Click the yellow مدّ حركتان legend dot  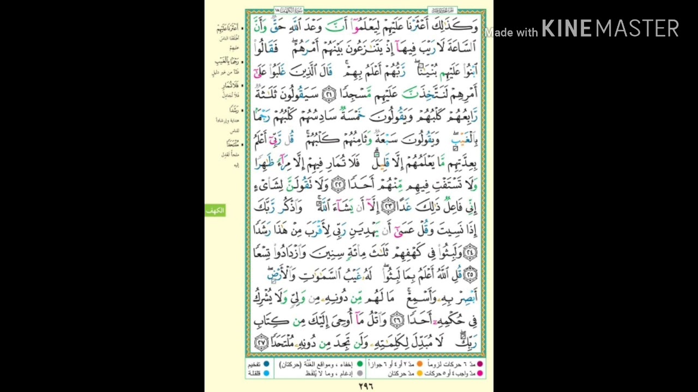(419, 373)
